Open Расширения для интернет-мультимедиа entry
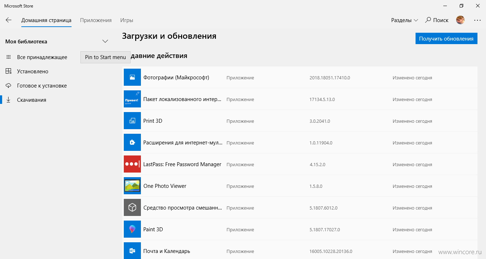The width and height of the screenshot is (486, 259). (x=183, y=143)
